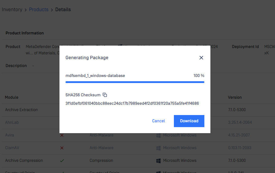This screenshot has width=275, height=173.
Task: Copy the SHA256 checksum via copy icon
Action: (x=105, y=95)
